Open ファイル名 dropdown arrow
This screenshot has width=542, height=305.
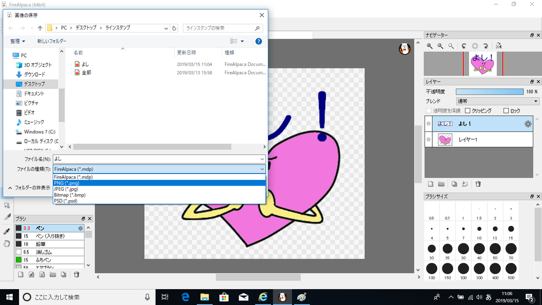tap(262, 159)
